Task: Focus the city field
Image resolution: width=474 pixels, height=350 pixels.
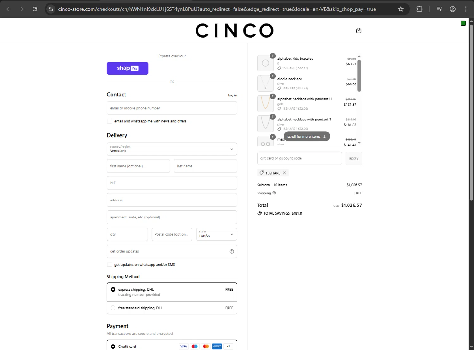Action: click(127, 234)
